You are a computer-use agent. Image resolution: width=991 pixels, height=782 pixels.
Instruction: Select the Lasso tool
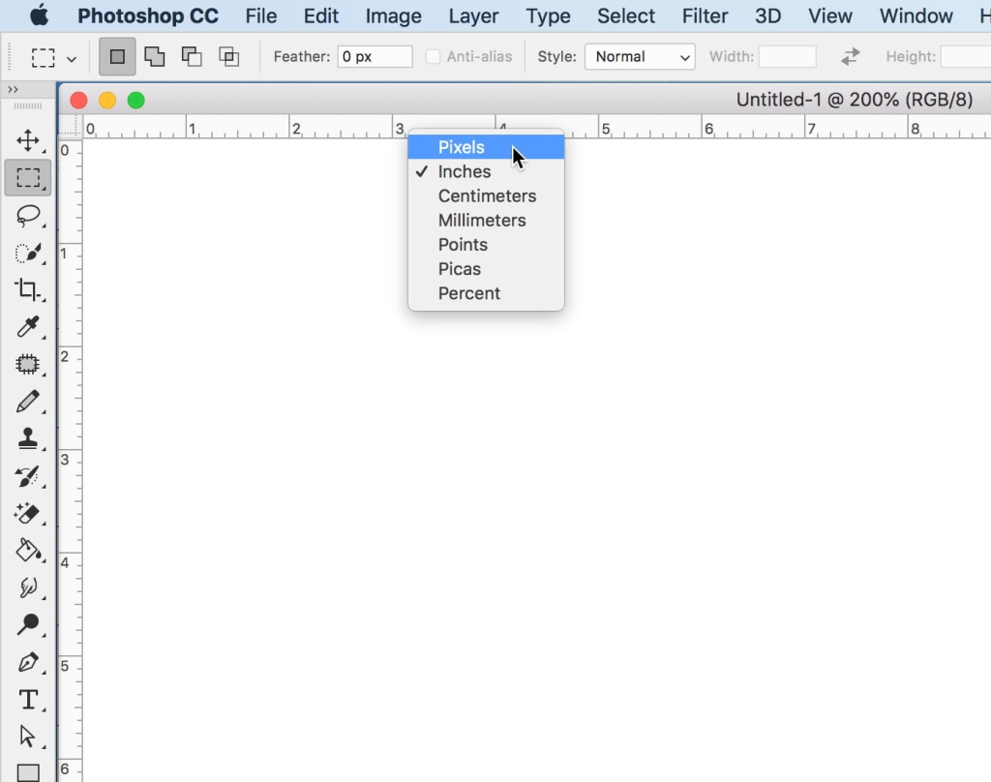pyautogui.click(x=29, y=216)
